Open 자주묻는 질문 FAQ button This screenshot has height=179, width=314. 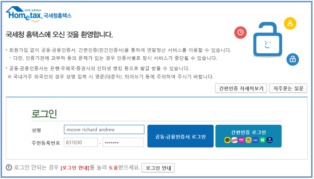(x=288, y=88)
